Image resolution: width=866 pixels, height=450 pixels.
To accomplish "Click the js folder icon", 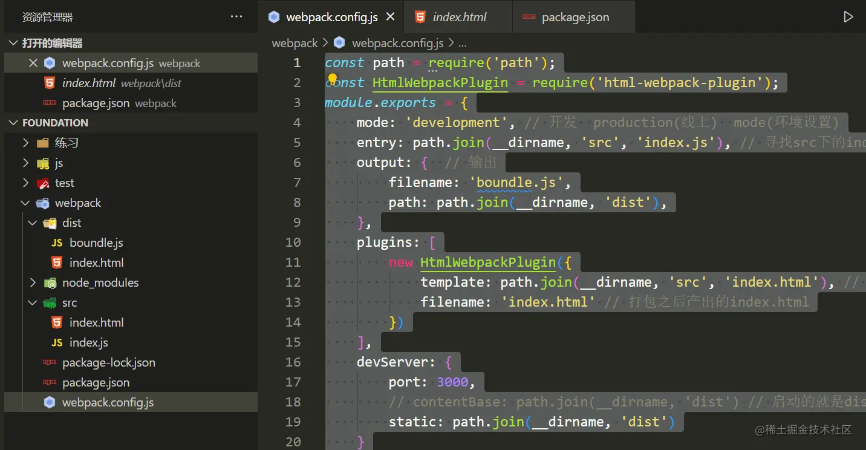I will 42,163.
